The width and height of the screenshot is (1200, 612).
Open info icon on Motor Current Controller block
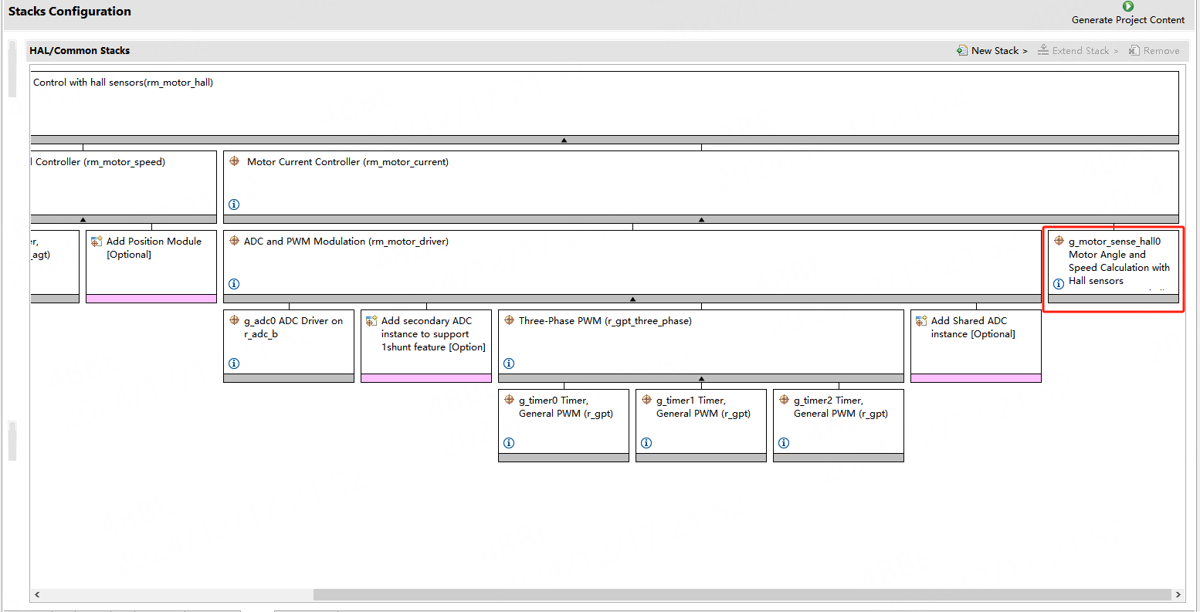(x=234, y=205)
